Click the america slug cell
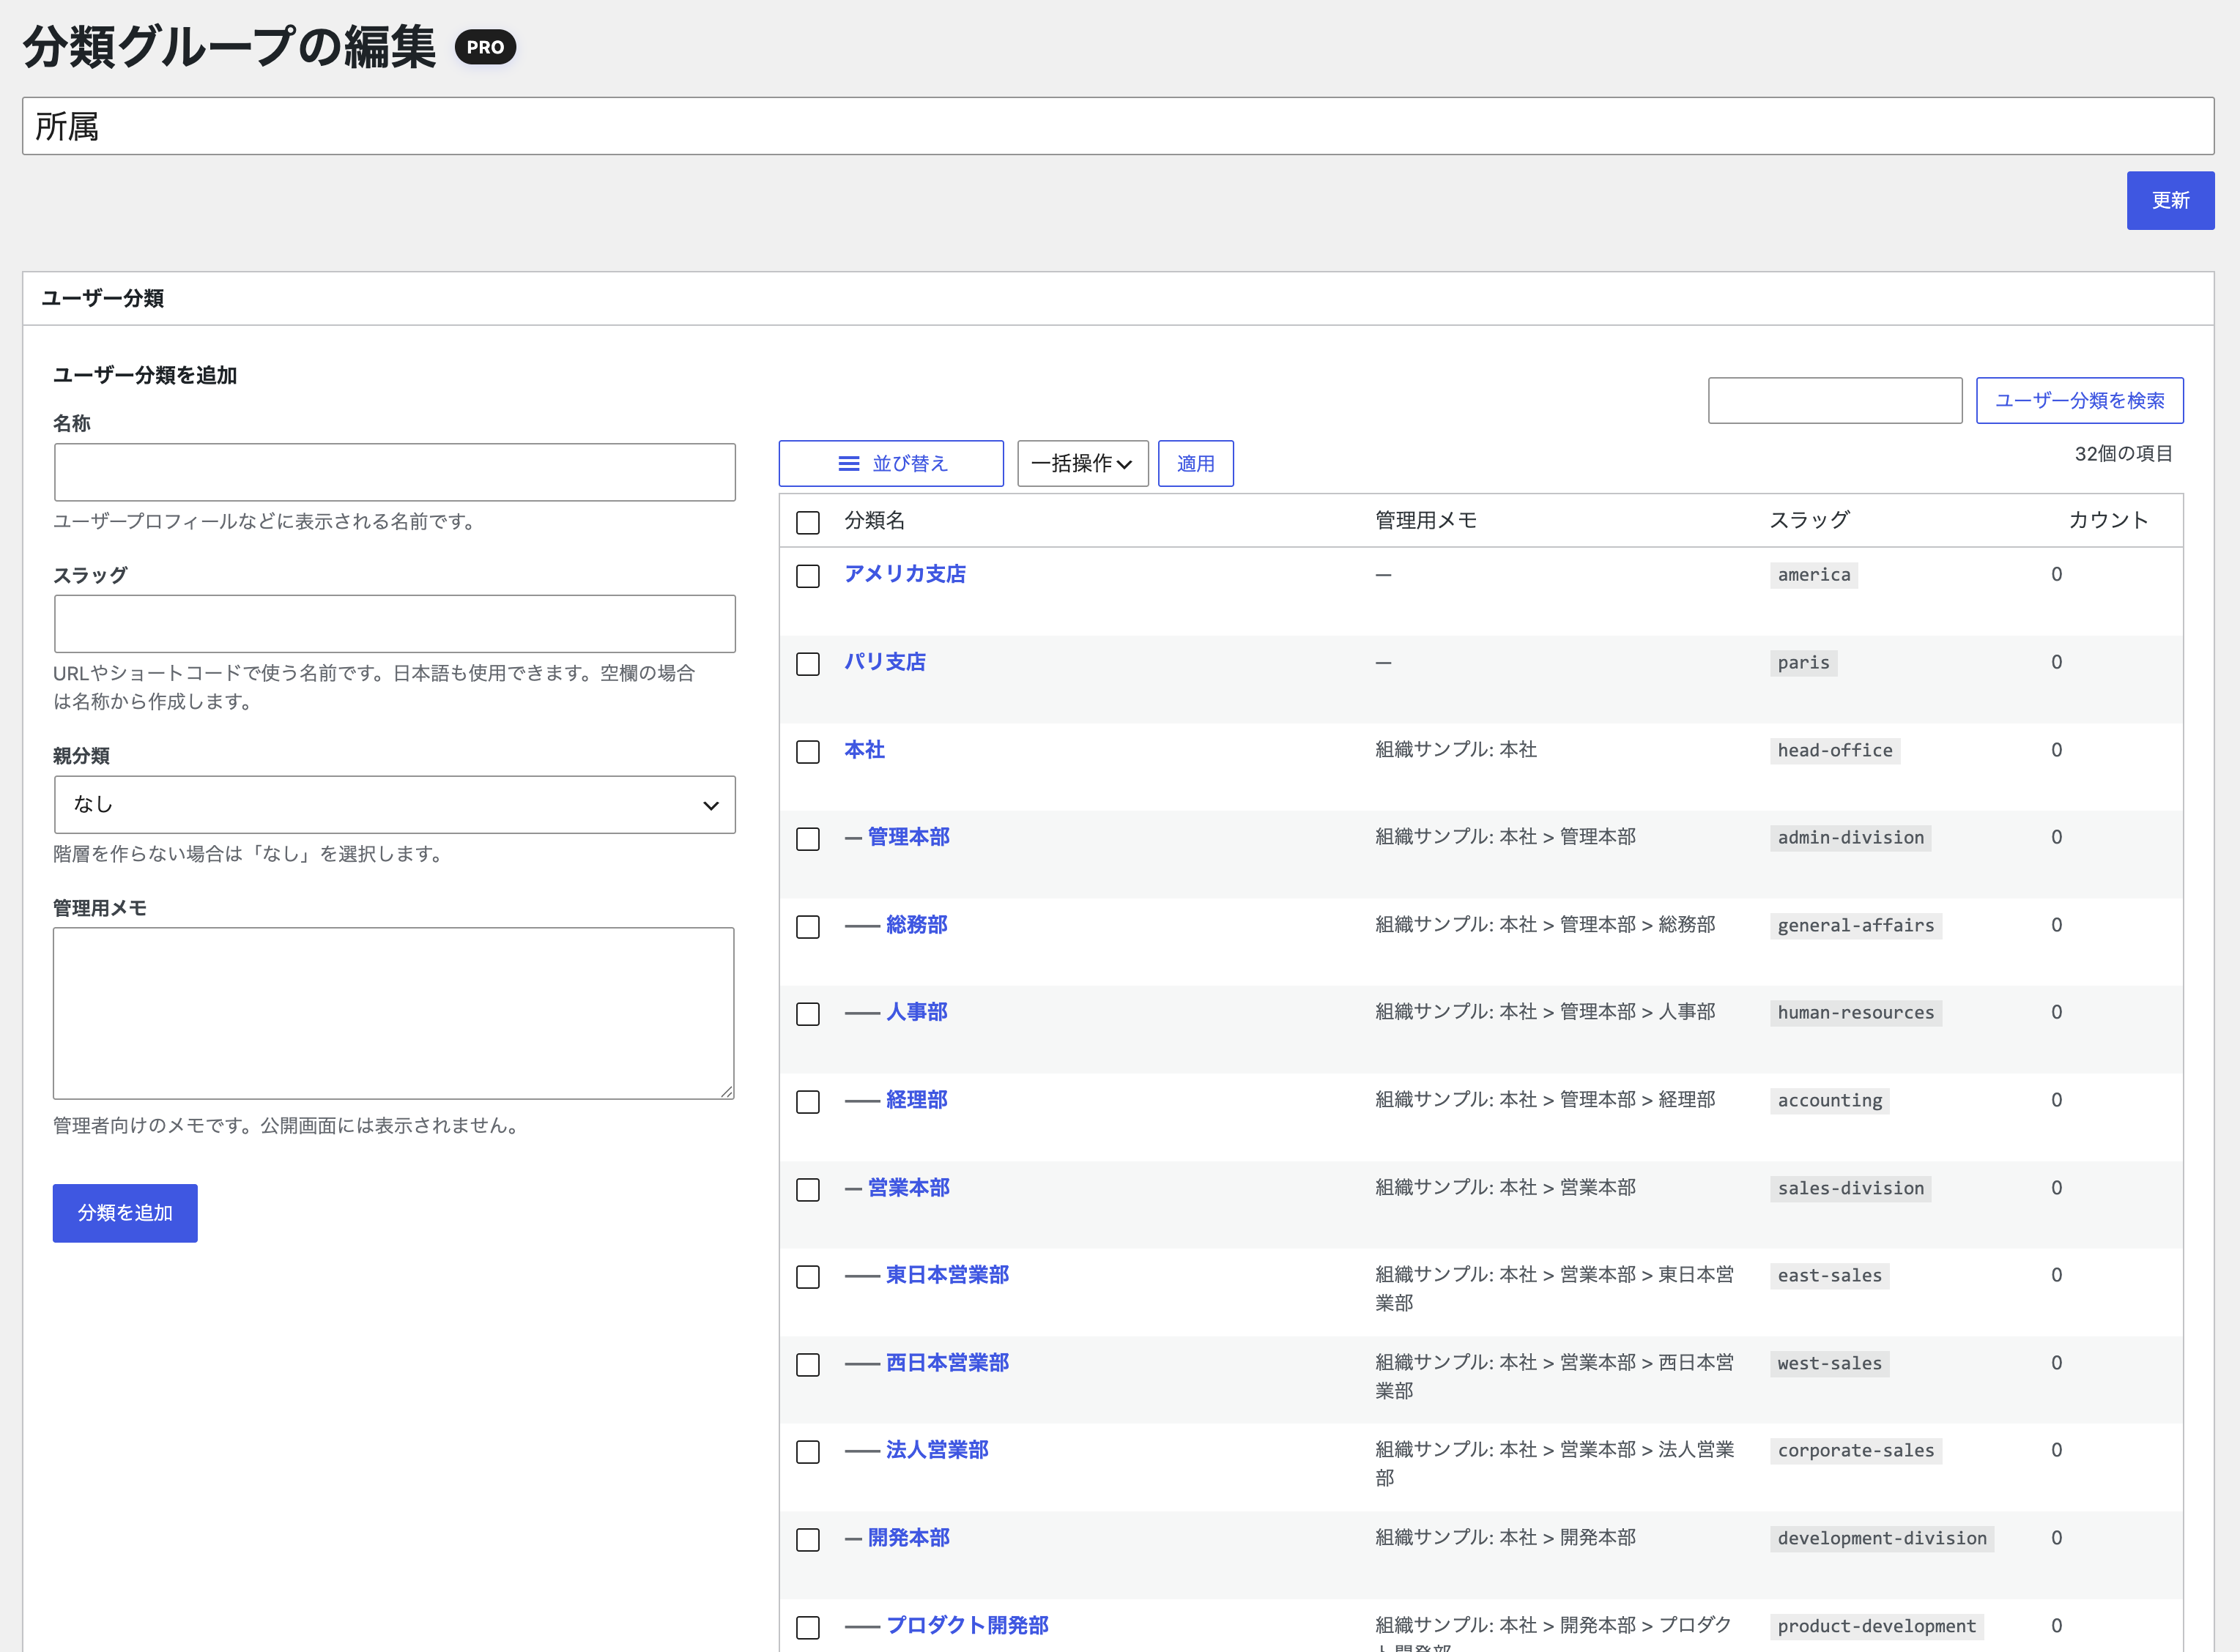2240x1652 pixels. coord(1814,575)
